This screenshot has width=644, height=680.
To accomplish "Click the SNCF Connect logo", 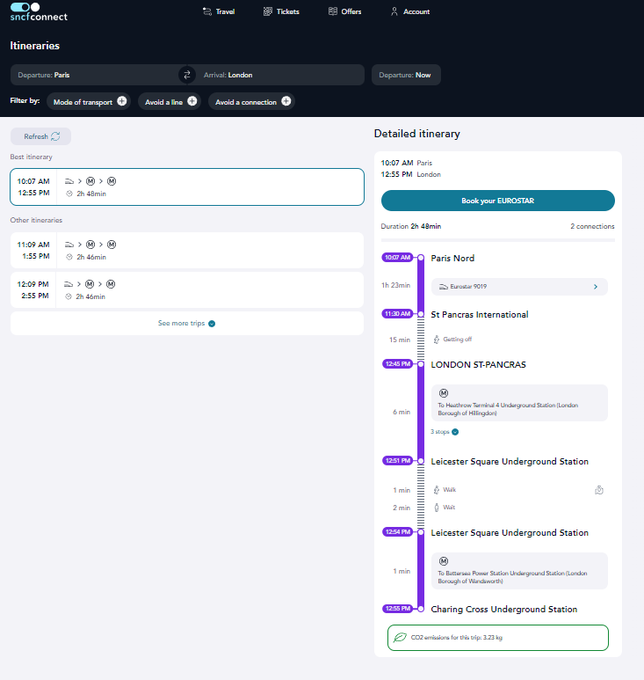I will click(x=38, y=11).
